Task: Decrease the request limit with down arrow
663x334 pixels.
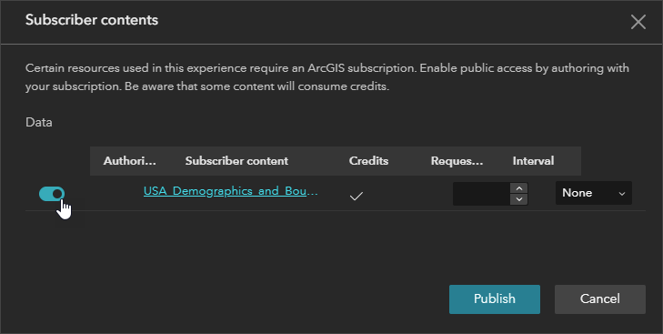Action: [x=518, y=199]
